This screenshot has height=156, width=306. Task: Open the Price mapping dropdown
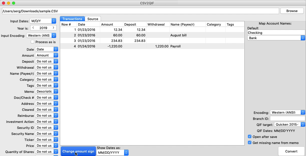47,146
